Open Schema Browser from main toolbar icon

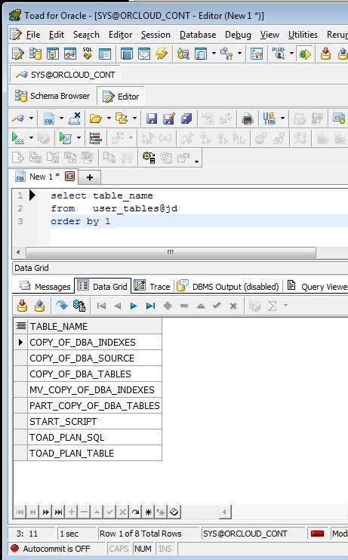coord(35,54)
